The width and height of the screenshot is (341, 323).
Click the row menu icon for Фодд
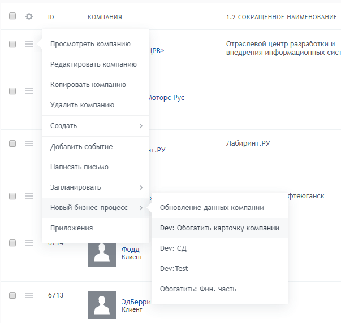coord(29,243)
